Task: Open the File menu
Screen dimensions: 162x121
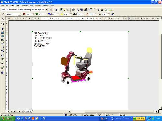Action: (x=2, y=5)
